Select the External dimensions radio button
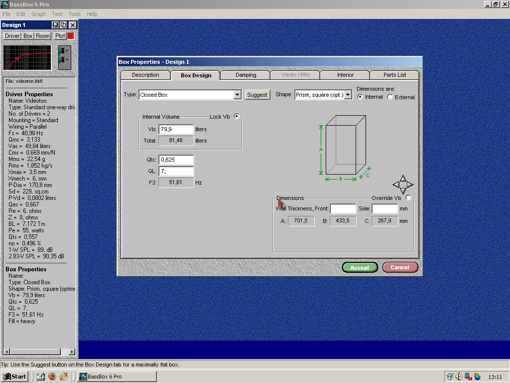 click(390, 97)
